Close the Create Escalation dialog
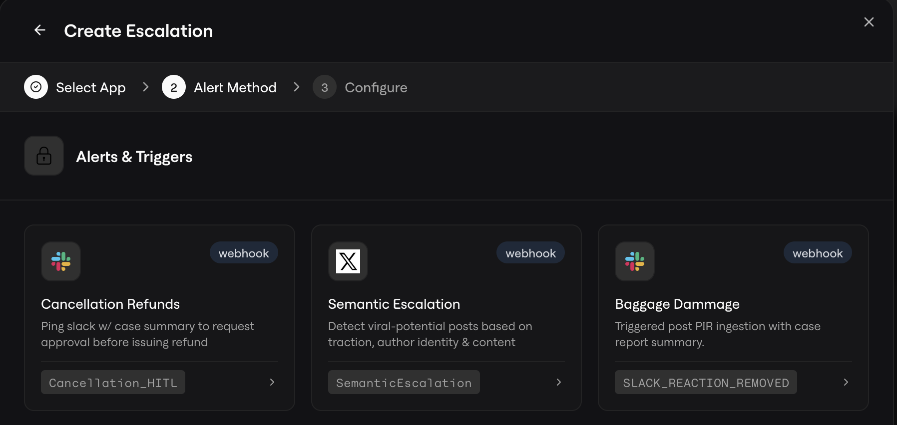 (869, 22)
